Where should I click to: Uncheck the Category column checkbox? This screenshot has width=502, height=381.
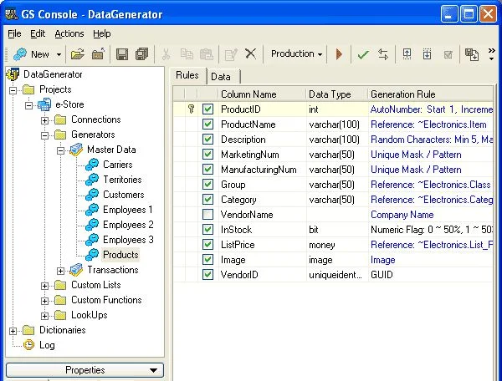click(x=207, y=200)
